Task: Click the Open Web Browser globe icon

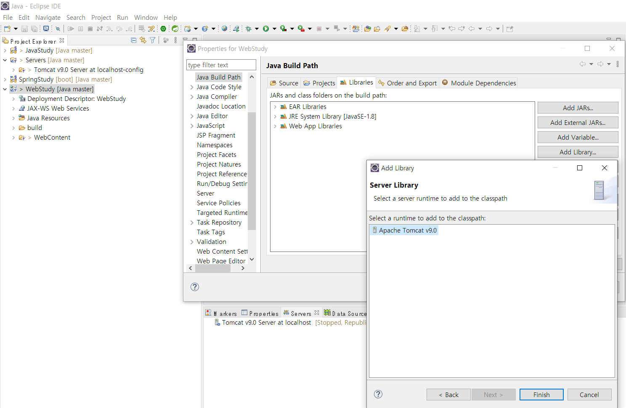Action: [x=224, y=29]
